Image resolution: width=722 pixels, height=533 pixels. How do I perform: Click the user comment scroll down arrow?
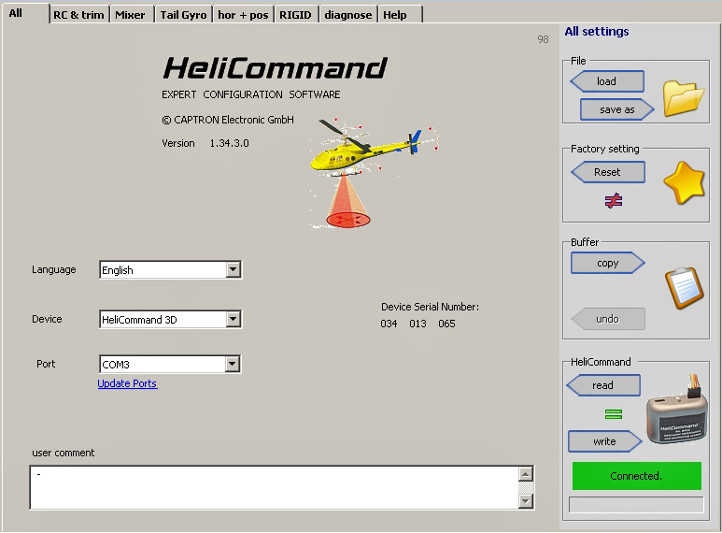click(x=526, y=501)
